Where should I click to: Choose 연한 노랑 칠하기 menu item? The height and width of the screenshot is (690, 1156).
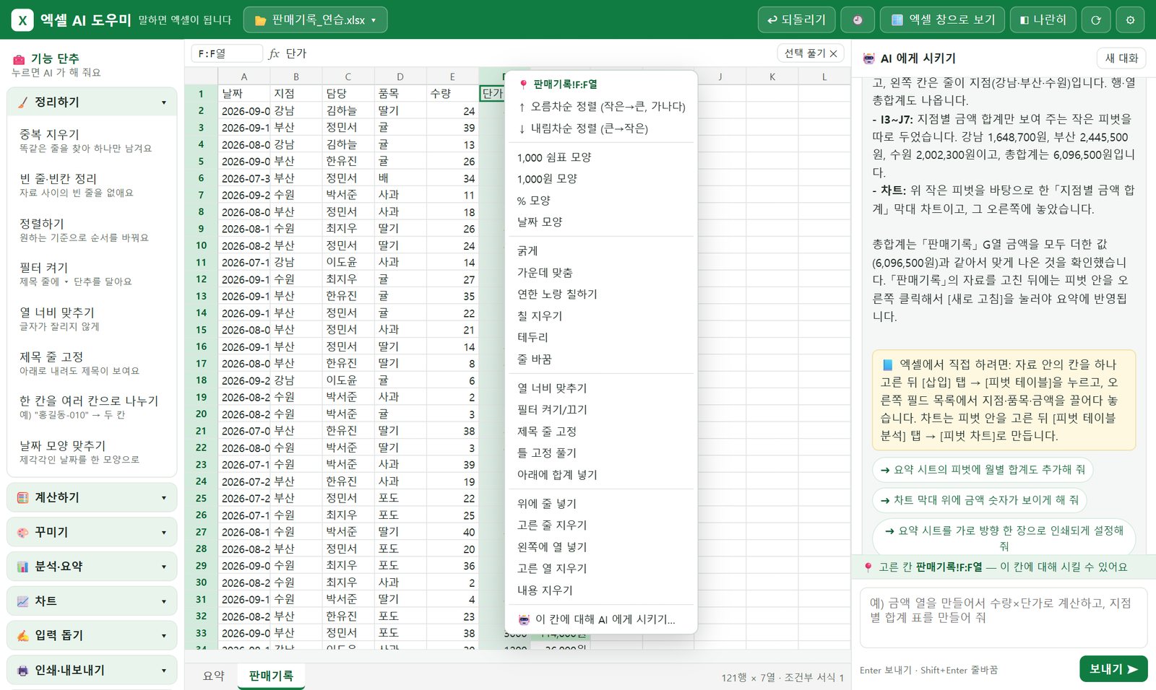(600, 294)
